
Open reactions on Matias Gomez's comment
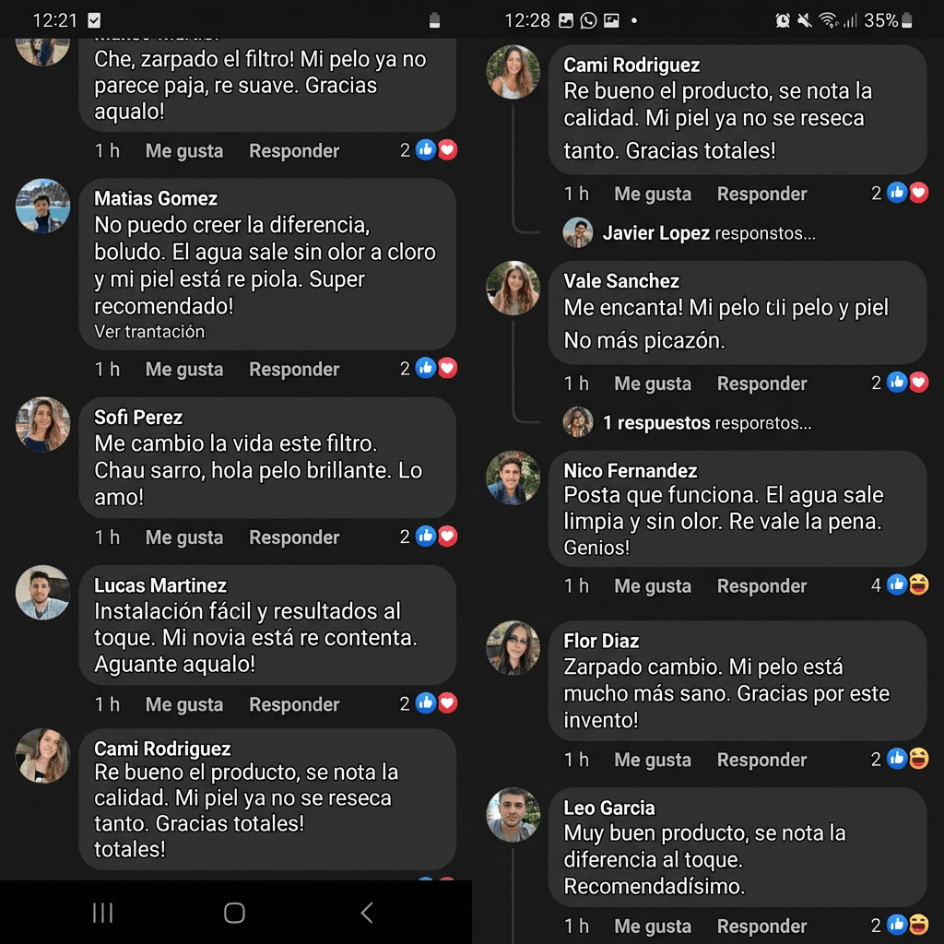pos(429,368)
